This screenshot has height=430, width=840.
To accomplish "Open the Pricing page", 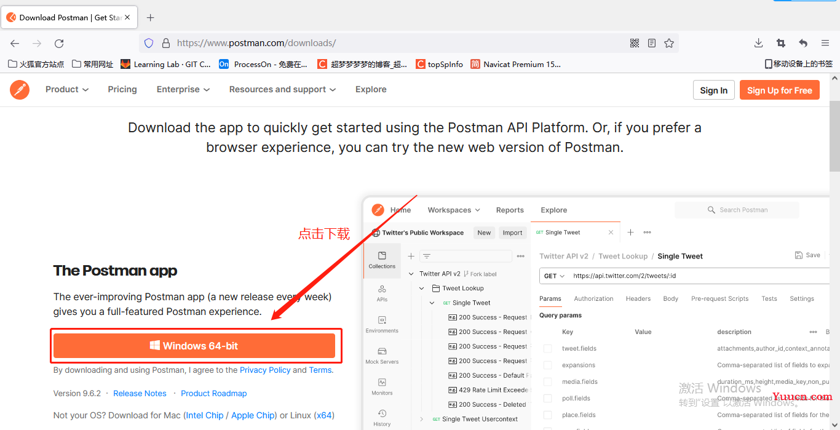I will [x=122, y=89].
